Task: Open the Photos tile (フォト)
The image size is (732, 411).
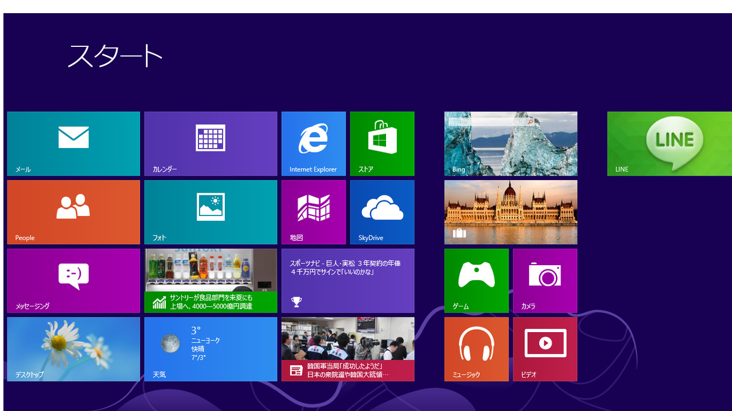Action: click(210, 212)
